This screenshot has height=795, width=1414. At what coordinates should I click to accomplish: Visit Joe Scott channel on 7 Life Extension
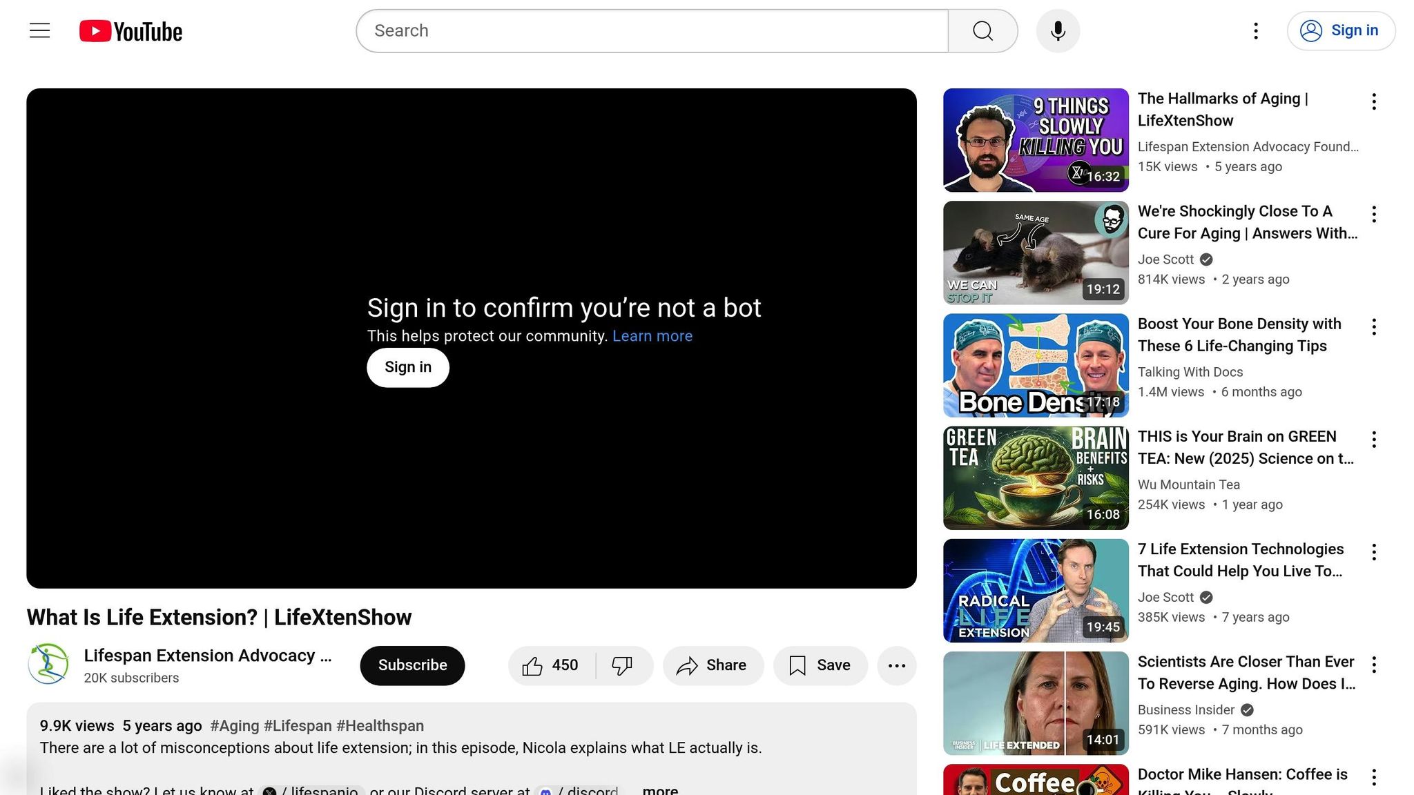click(1165, 597)
